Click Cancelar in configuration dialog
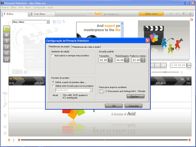This screenshot has width=196, height=147. point(133,106)
